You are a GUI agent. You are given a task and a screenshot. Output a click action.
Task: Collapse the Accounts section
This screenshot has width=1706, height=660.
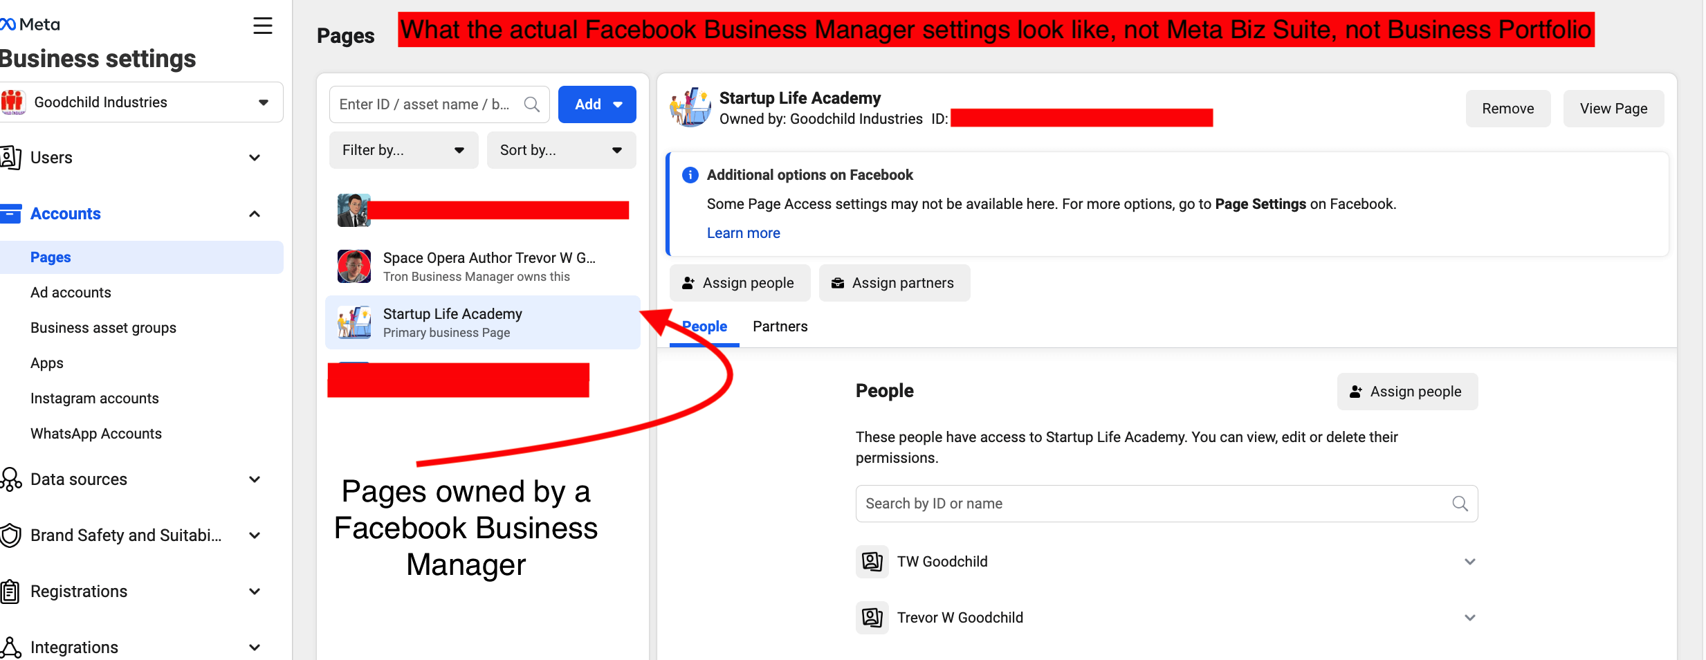pos(255,214)
